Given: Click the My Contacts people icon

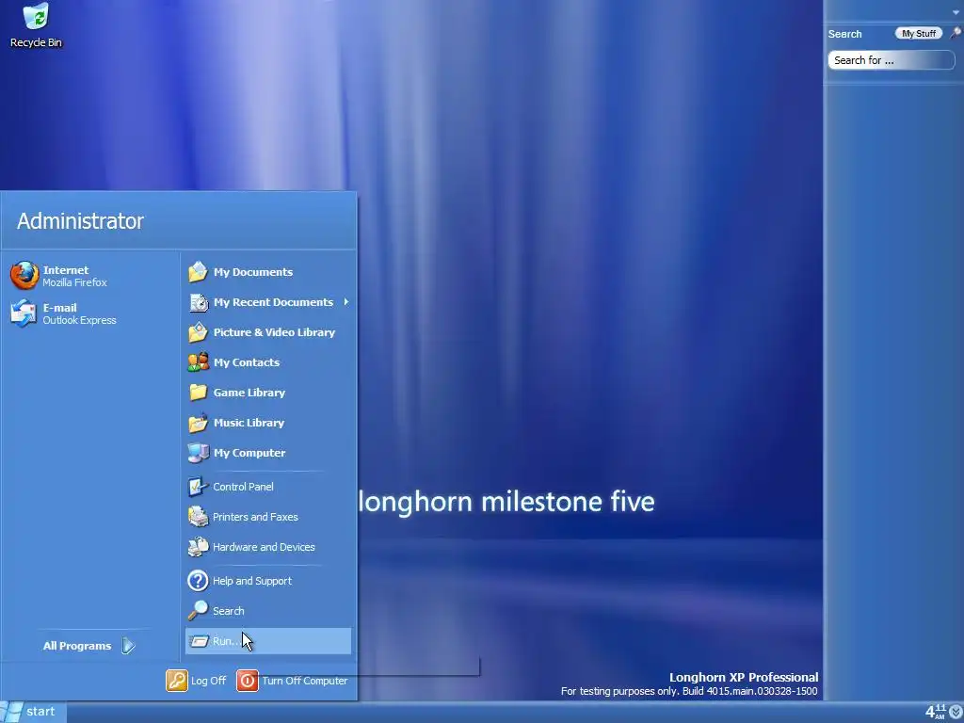Looking at the screenshot, I should point(198,362).
